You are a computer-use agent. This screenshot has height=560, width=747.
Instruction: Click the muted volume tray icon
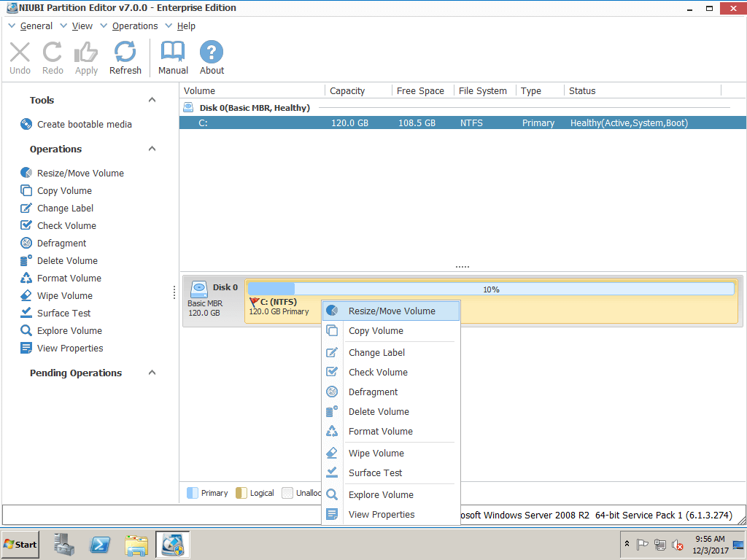point(678,544)
